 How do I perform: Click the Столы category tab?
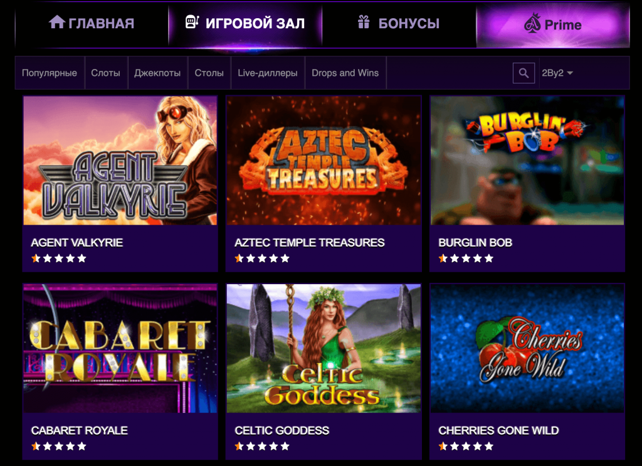click(x=209, y=73)
